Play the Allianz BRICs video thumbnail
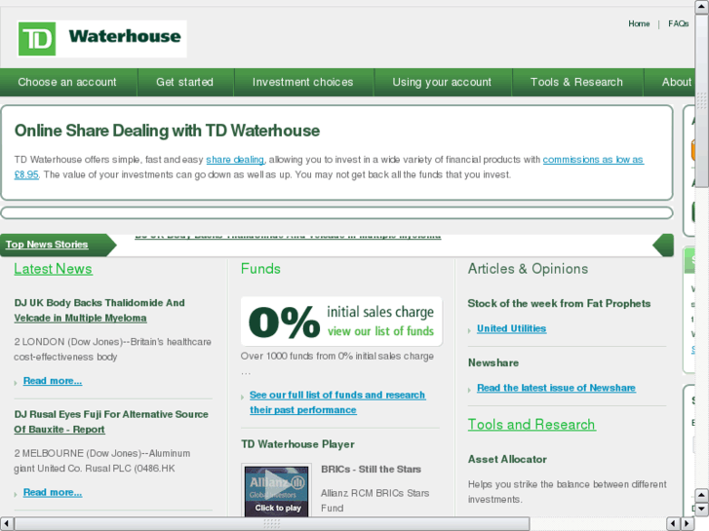This screenshot has height=531, width=709. [x=276, y=490]
